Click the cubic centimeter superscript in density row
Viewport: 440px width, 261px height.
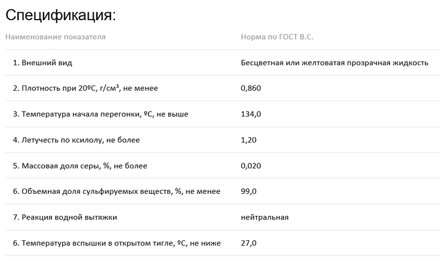(x=117, y=86)
